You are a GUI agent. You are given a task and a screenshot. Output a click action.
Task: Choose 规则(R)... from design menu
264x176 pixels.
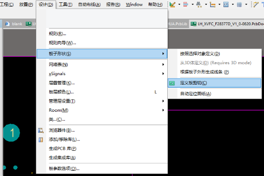[102, 34]
